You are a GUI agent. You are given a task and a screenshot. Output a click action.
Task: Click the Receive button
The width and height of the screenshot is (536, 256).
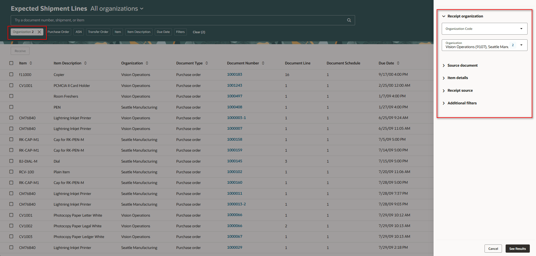[20, 51]
